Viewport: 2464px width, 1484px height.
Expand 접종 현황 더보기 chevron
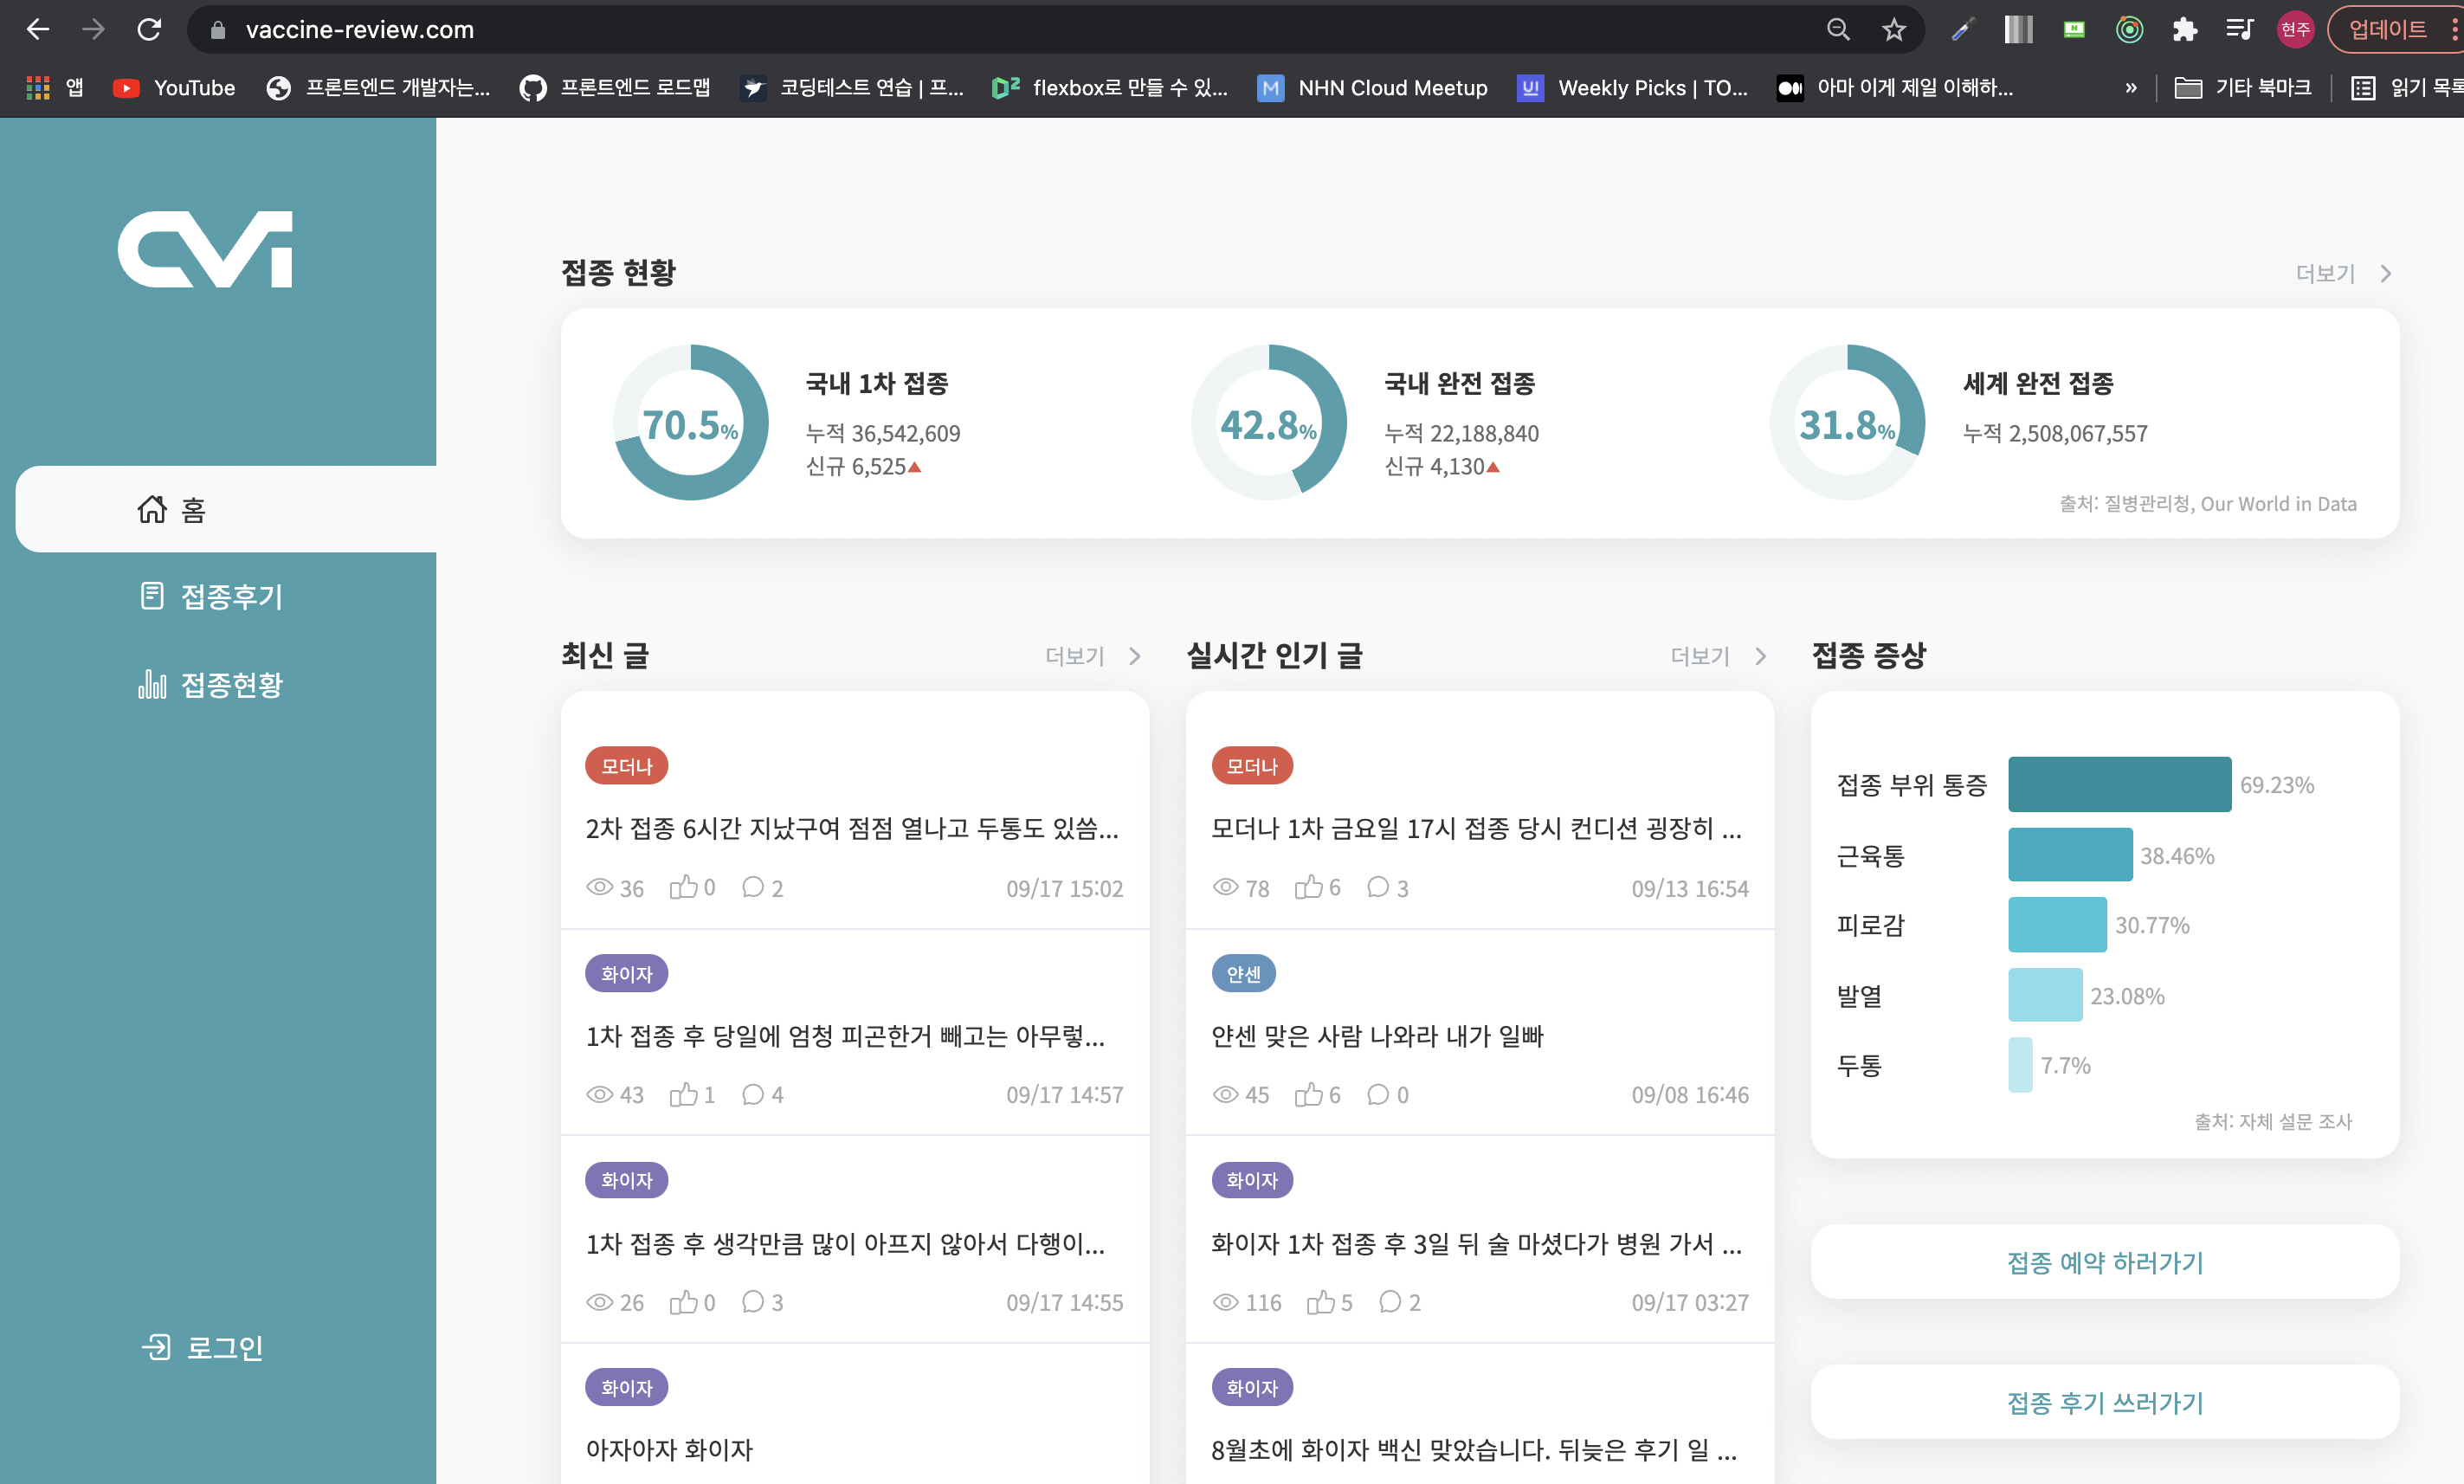(2386, 274)
